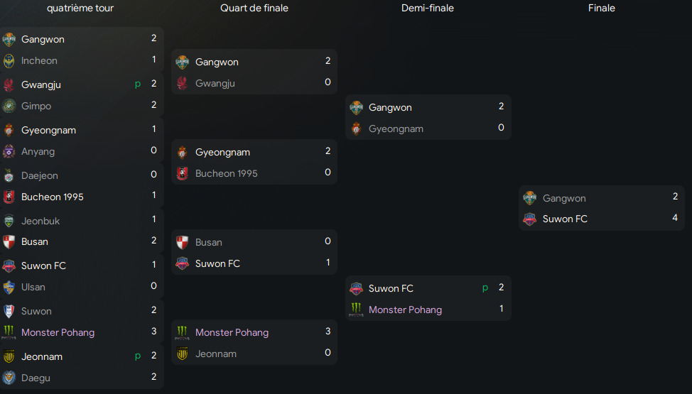Click the Demi-finale column header
Viewport: 692px width, 394px height.
428,9
